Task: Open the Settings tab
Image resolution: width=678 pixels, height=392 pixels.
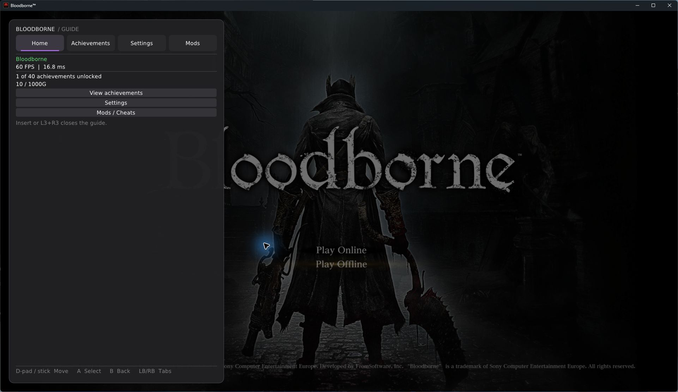Action: [x=142, y=43]
